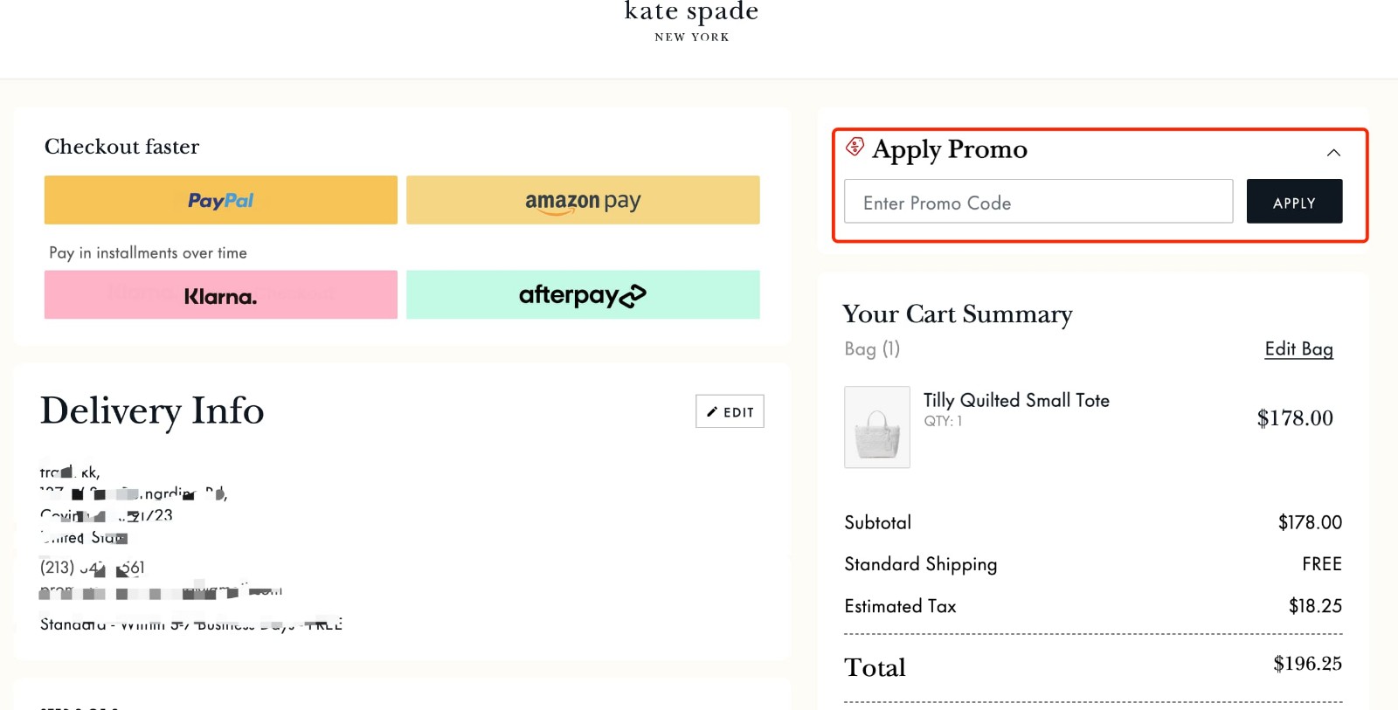
Task: Open Edit Bag
Action: pyautogui.click(x=1298, y=348)
